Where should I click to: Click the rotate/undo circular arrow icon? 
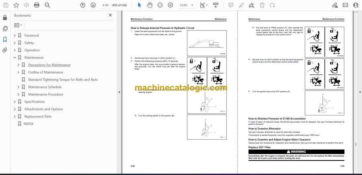[x=272, y=5]
